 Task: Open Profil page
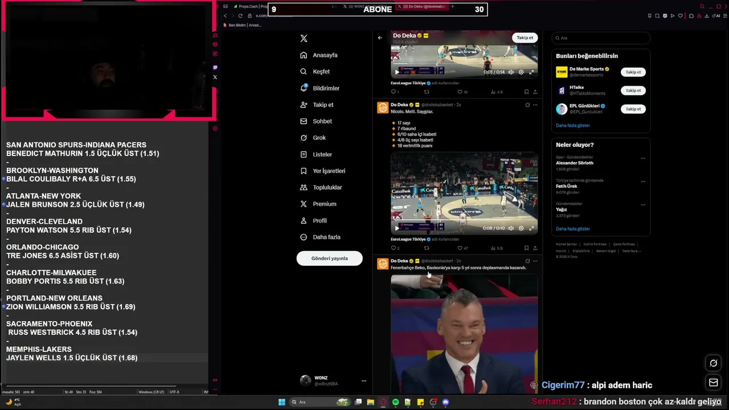[x=313, y=220]
